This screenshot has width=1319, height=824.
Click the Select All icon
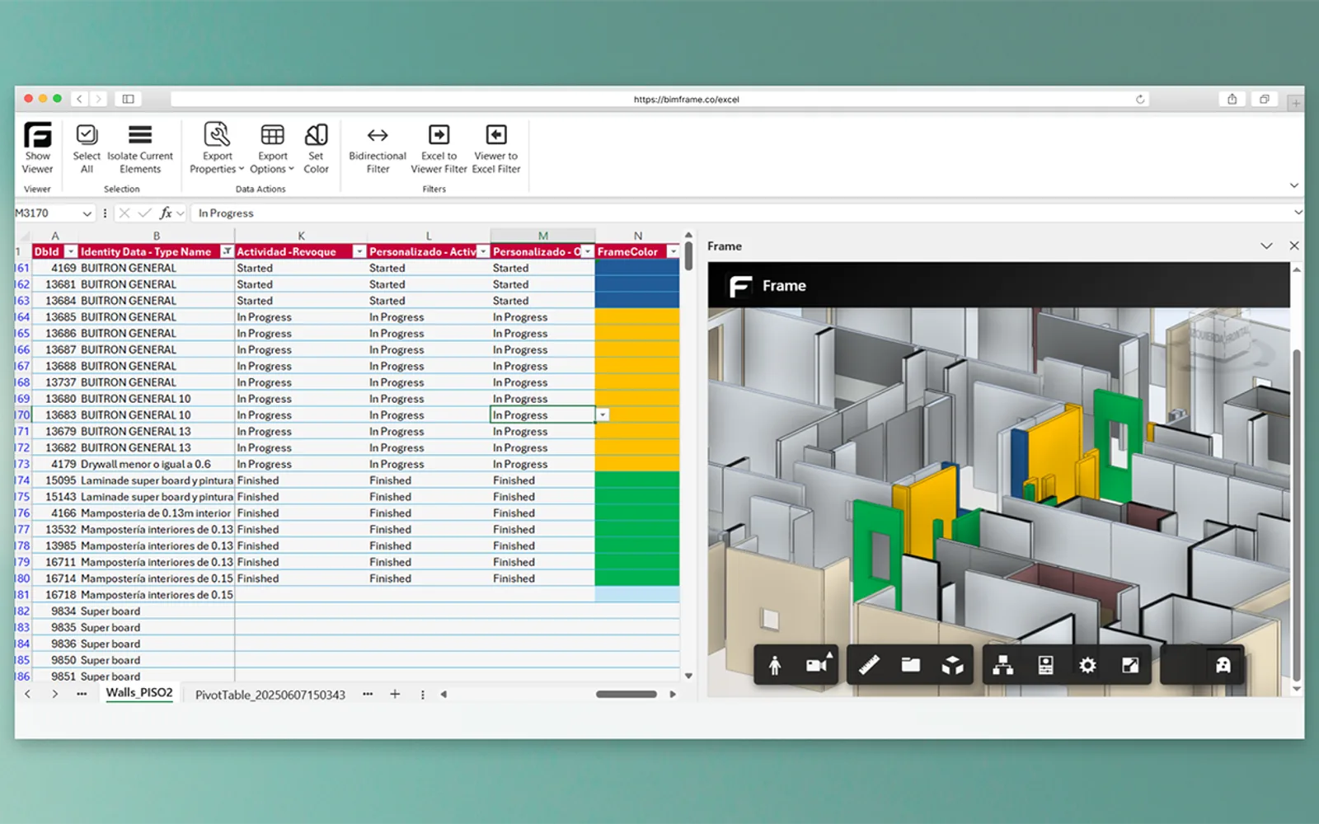tap(87, 148)
